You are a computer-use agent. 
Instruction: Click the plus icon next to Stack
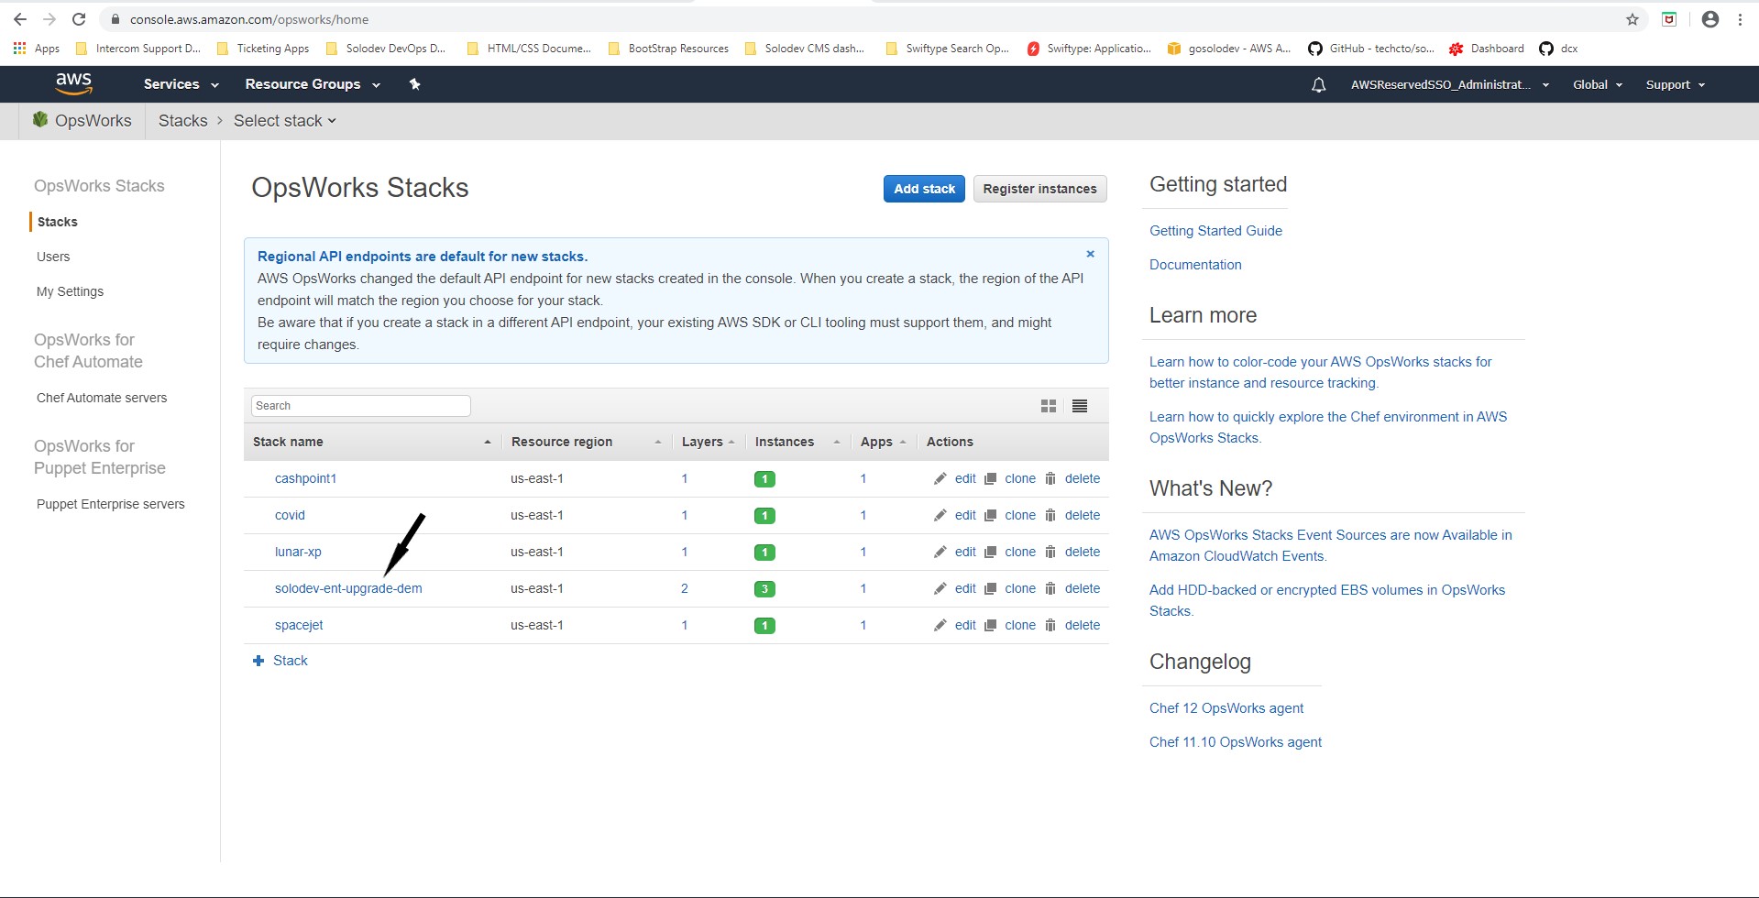(x=258, y=661)
